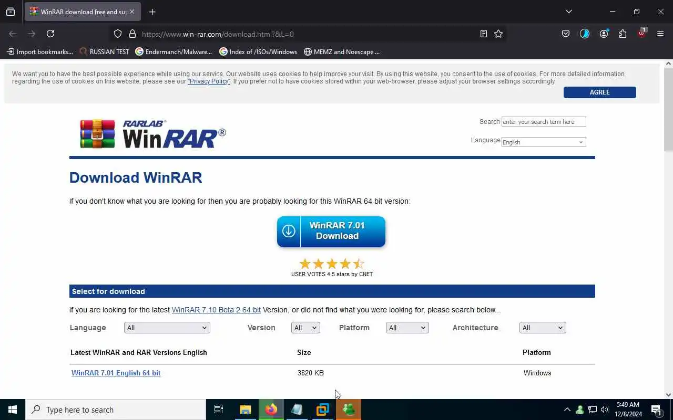The image size is (673, 420).
Task: Open the VirtualBox taskbar icon
Action: [323, 409]
